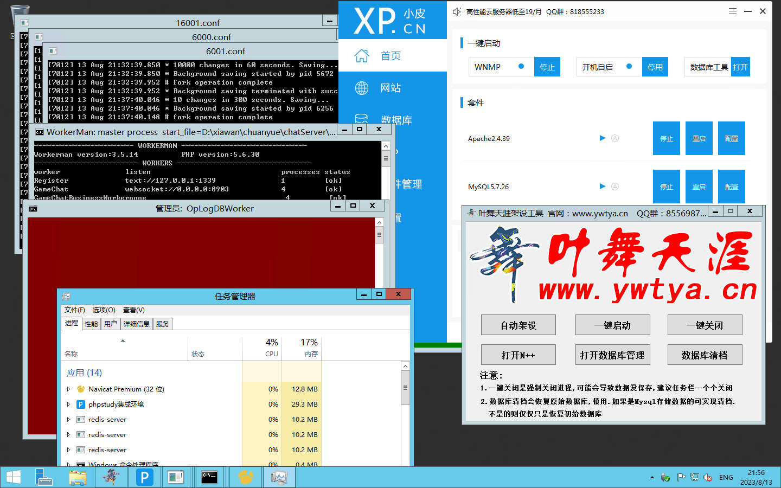Viewport: 781px width, 488px height.
Task: Click the OpLogDBWorker console title icon
Action: point(33,209)
